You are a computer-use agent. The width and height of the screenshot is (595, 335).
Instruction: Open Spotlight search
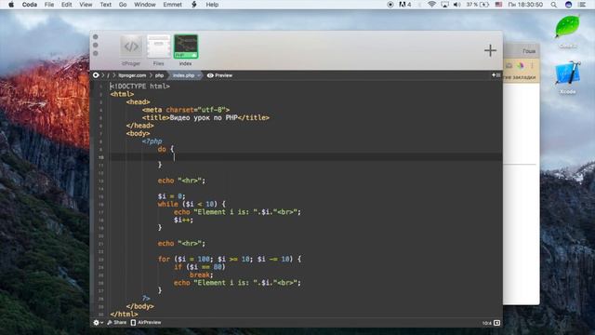[x=554, y=5]
